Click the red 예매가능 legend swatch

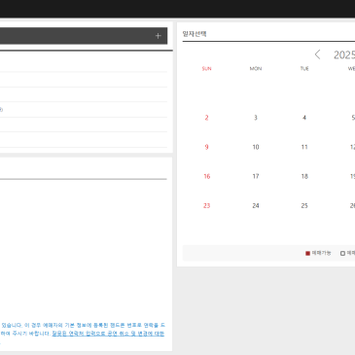click(x=307, y=253)
